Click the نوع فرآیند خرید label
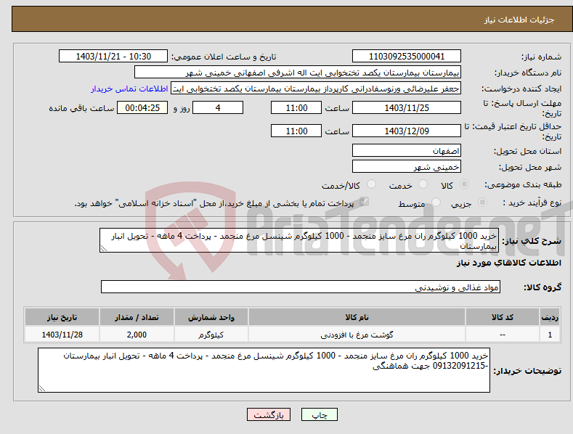 pyautogui.click(x=532, y=202)
